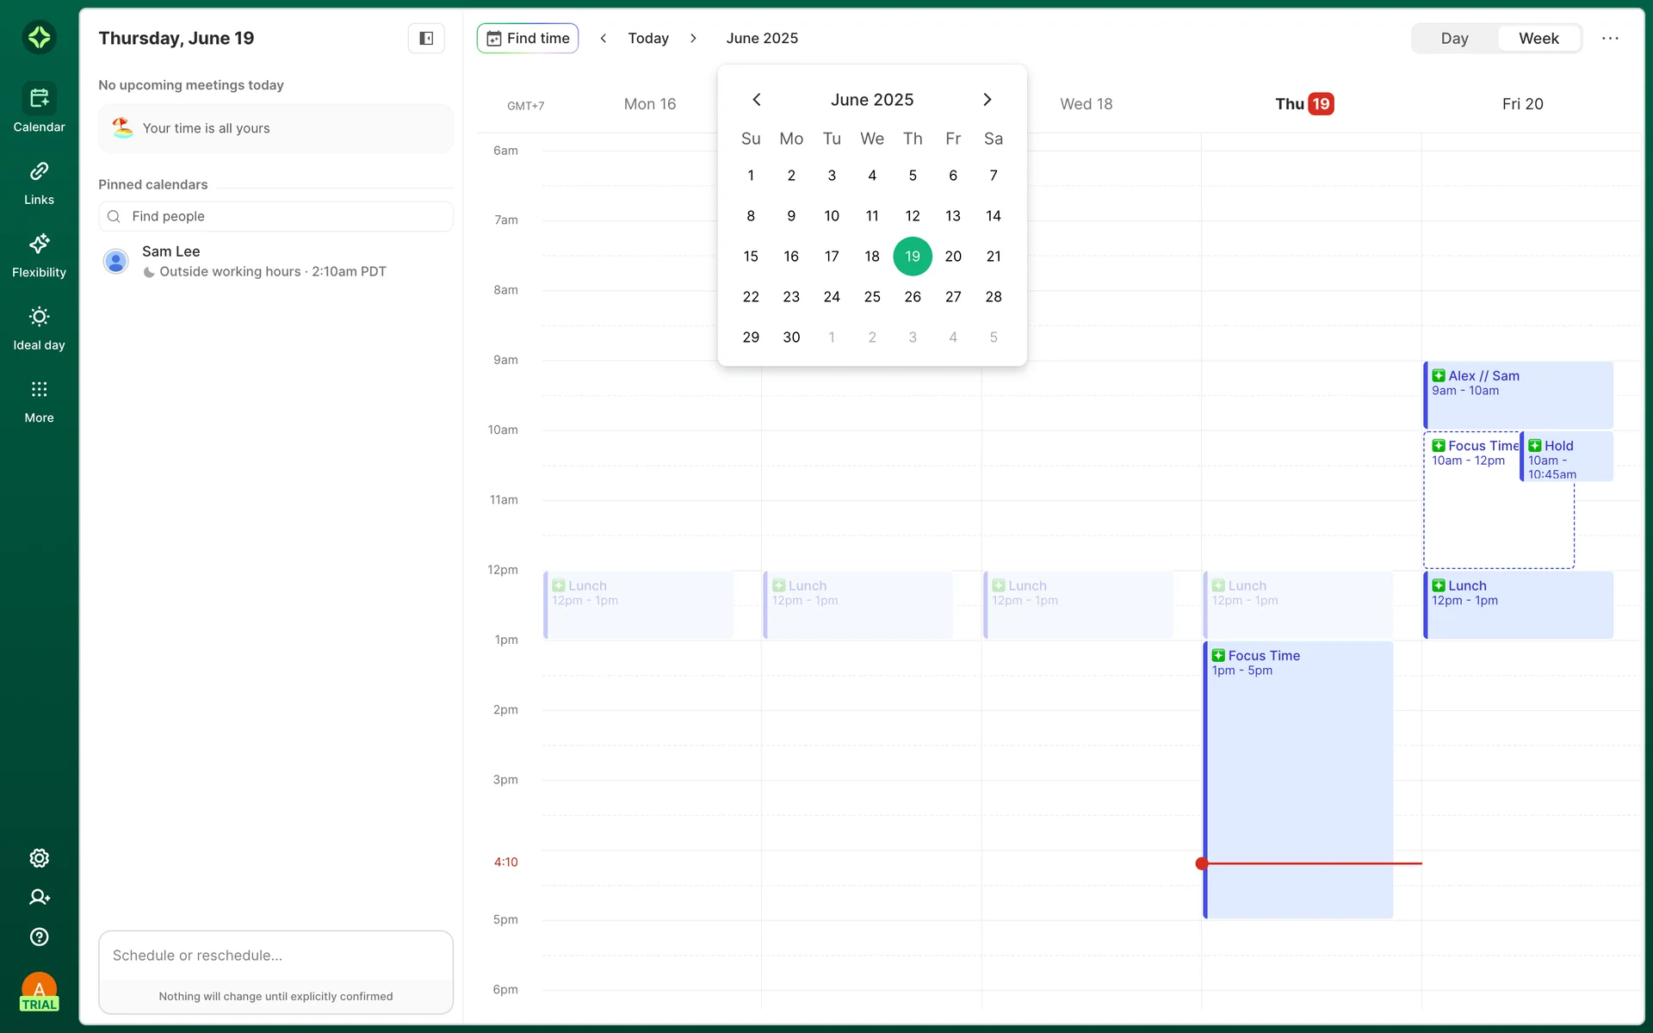The width and height of the screenshot is (1653, 1033).
Task: Open the three-dot options menu
Action: pyautogui.click(x=1610, y=38)
